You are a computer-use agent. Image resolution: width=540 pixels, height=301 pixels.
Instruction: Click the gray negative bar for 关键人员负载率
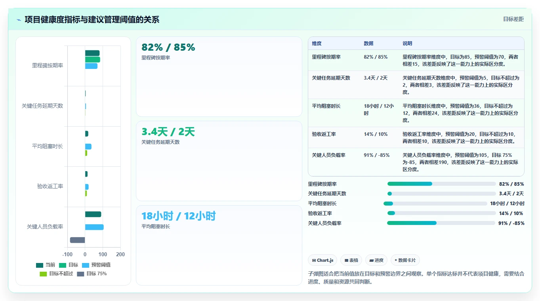click(78, 240)
